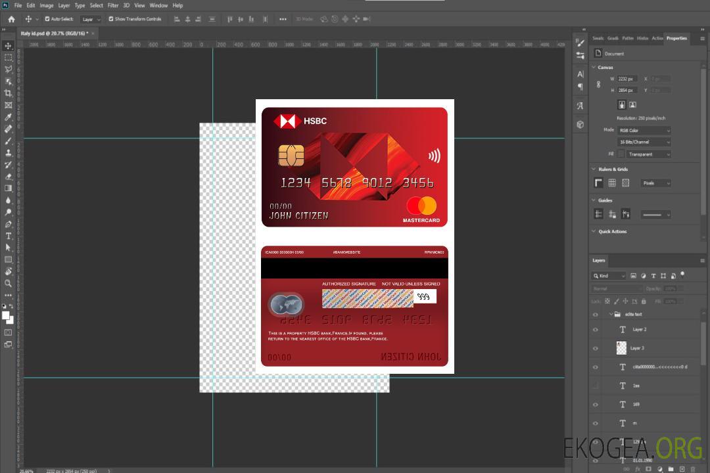
Task: Open the Filter menu
Action: point(113,5)
